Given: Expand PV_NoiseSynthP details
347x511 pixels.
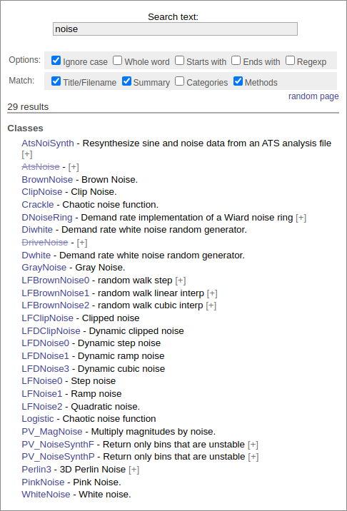Looking at the screenshot, I should (253, 457).
